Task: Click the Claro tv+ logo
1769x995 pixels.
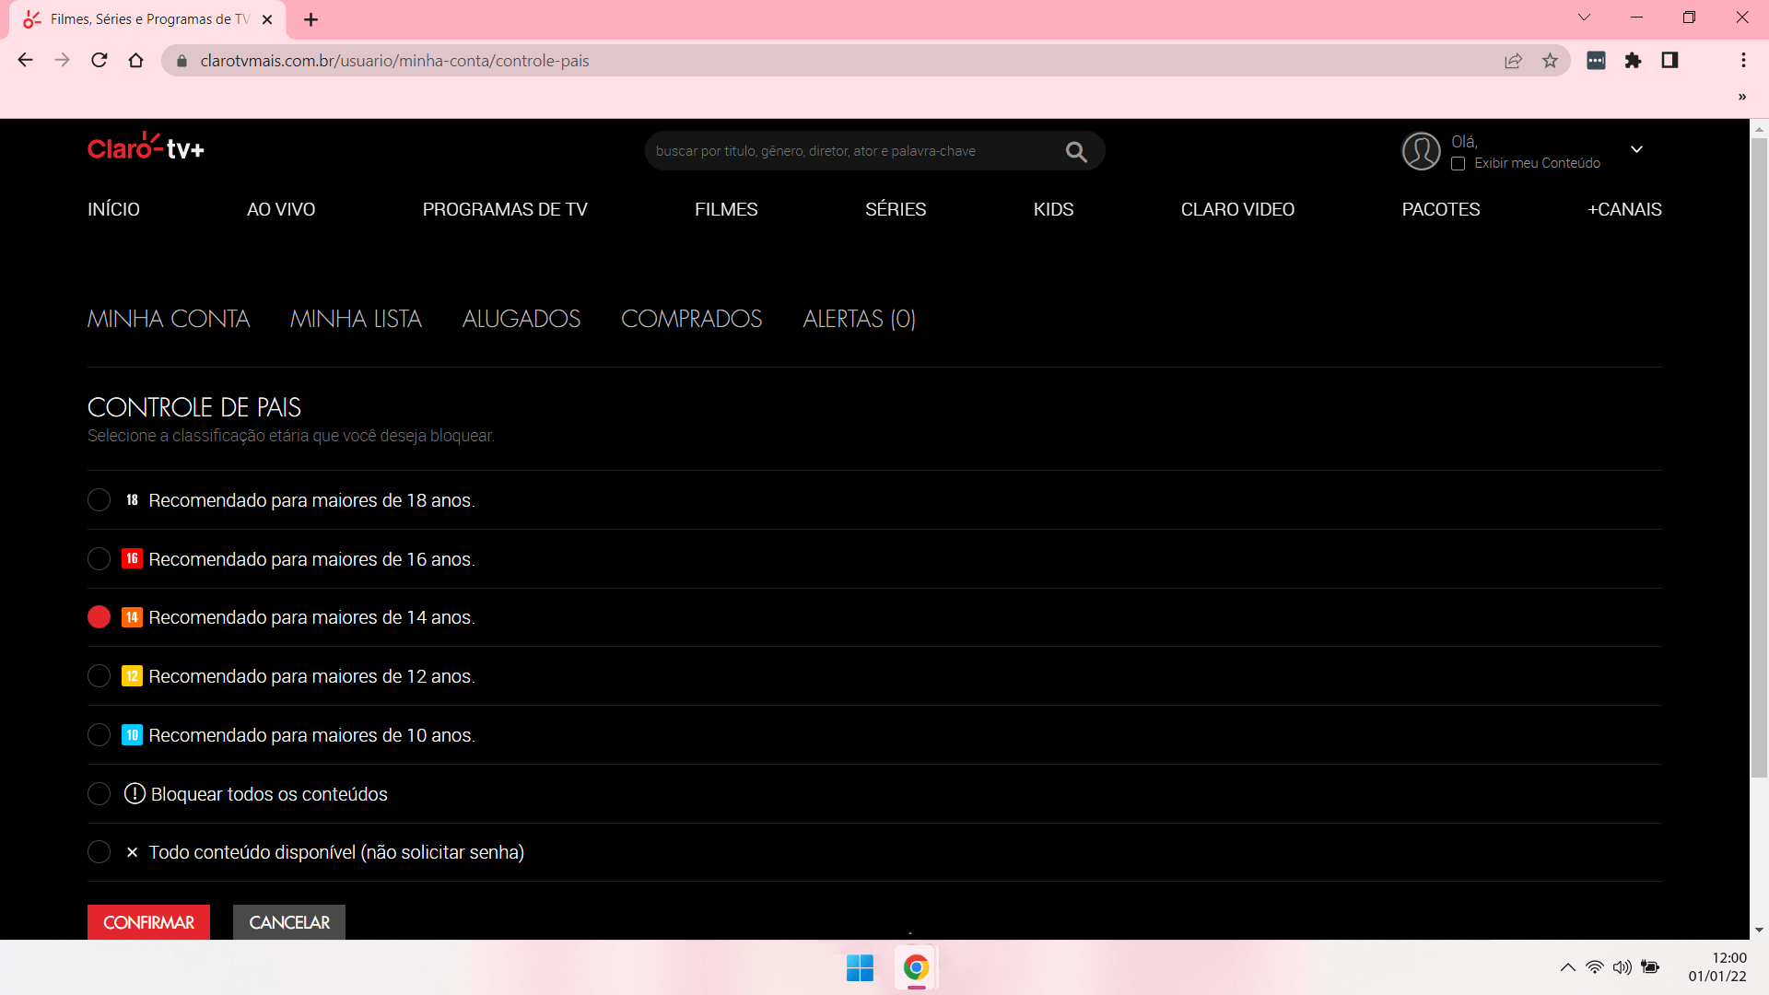Action: click(x=146, y=147)
